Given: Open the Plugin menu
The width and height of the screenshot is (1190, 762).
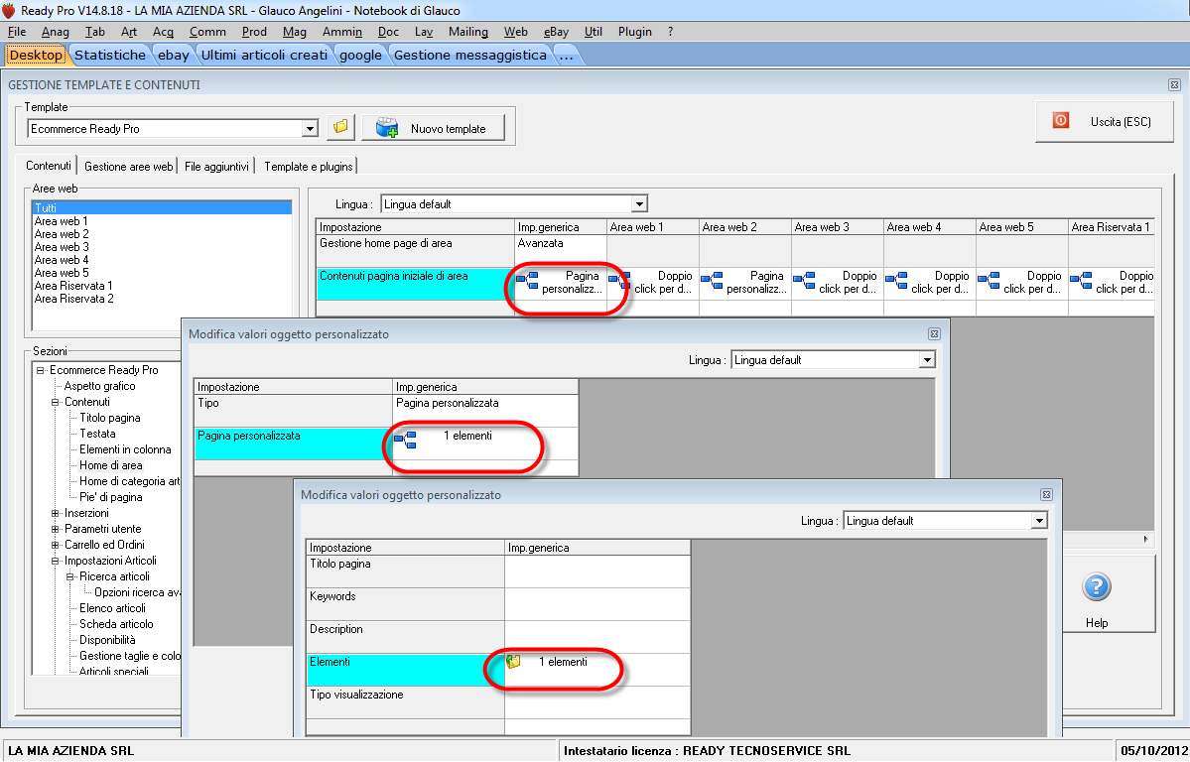Looking at the screenshot, I should (x=635, y=32).
